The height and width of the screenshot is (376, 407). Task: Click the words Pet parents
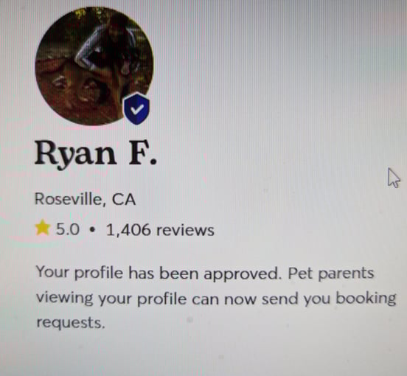(x=331, y=273)
